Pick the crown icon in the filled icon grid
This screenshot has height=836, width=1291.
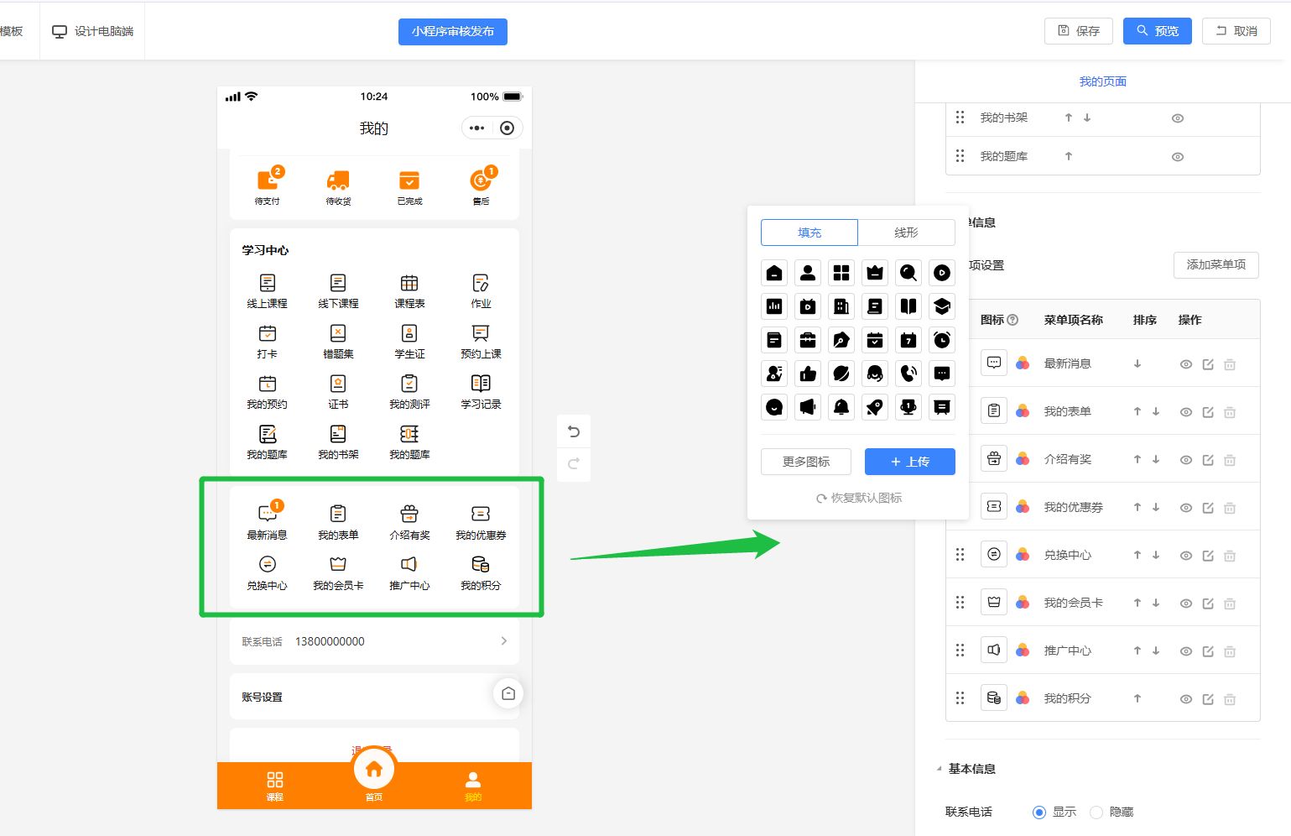tap(875, 273)
